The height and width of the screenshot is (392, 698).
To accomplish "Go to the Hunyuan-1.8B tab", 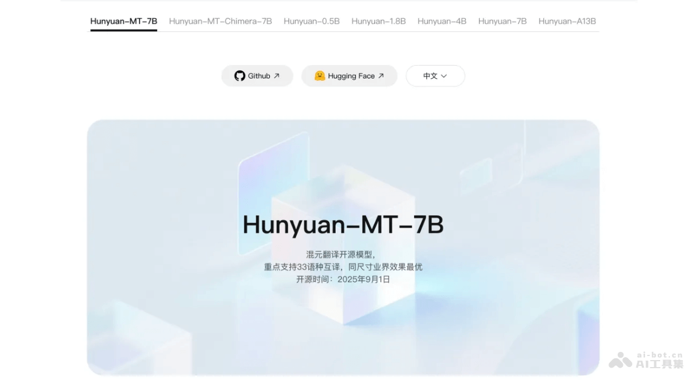I will [x=379, y=21].
